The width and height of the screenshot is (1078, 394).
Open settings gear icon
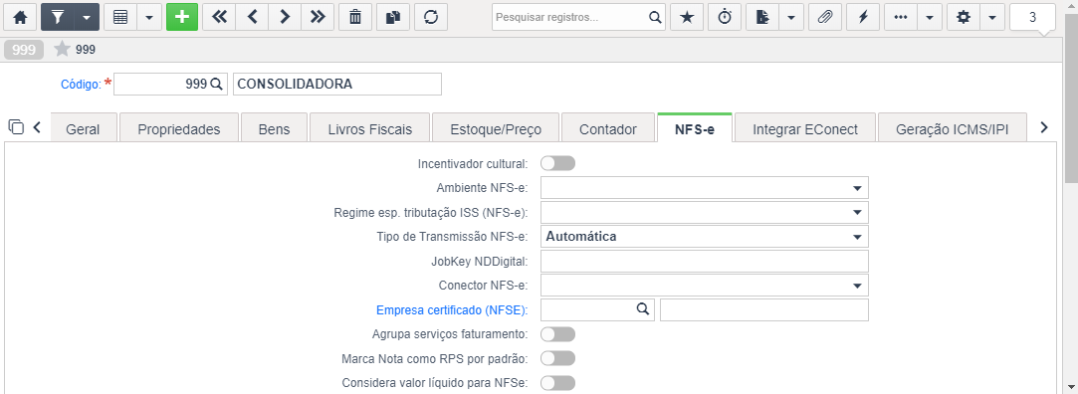[964, 17]
